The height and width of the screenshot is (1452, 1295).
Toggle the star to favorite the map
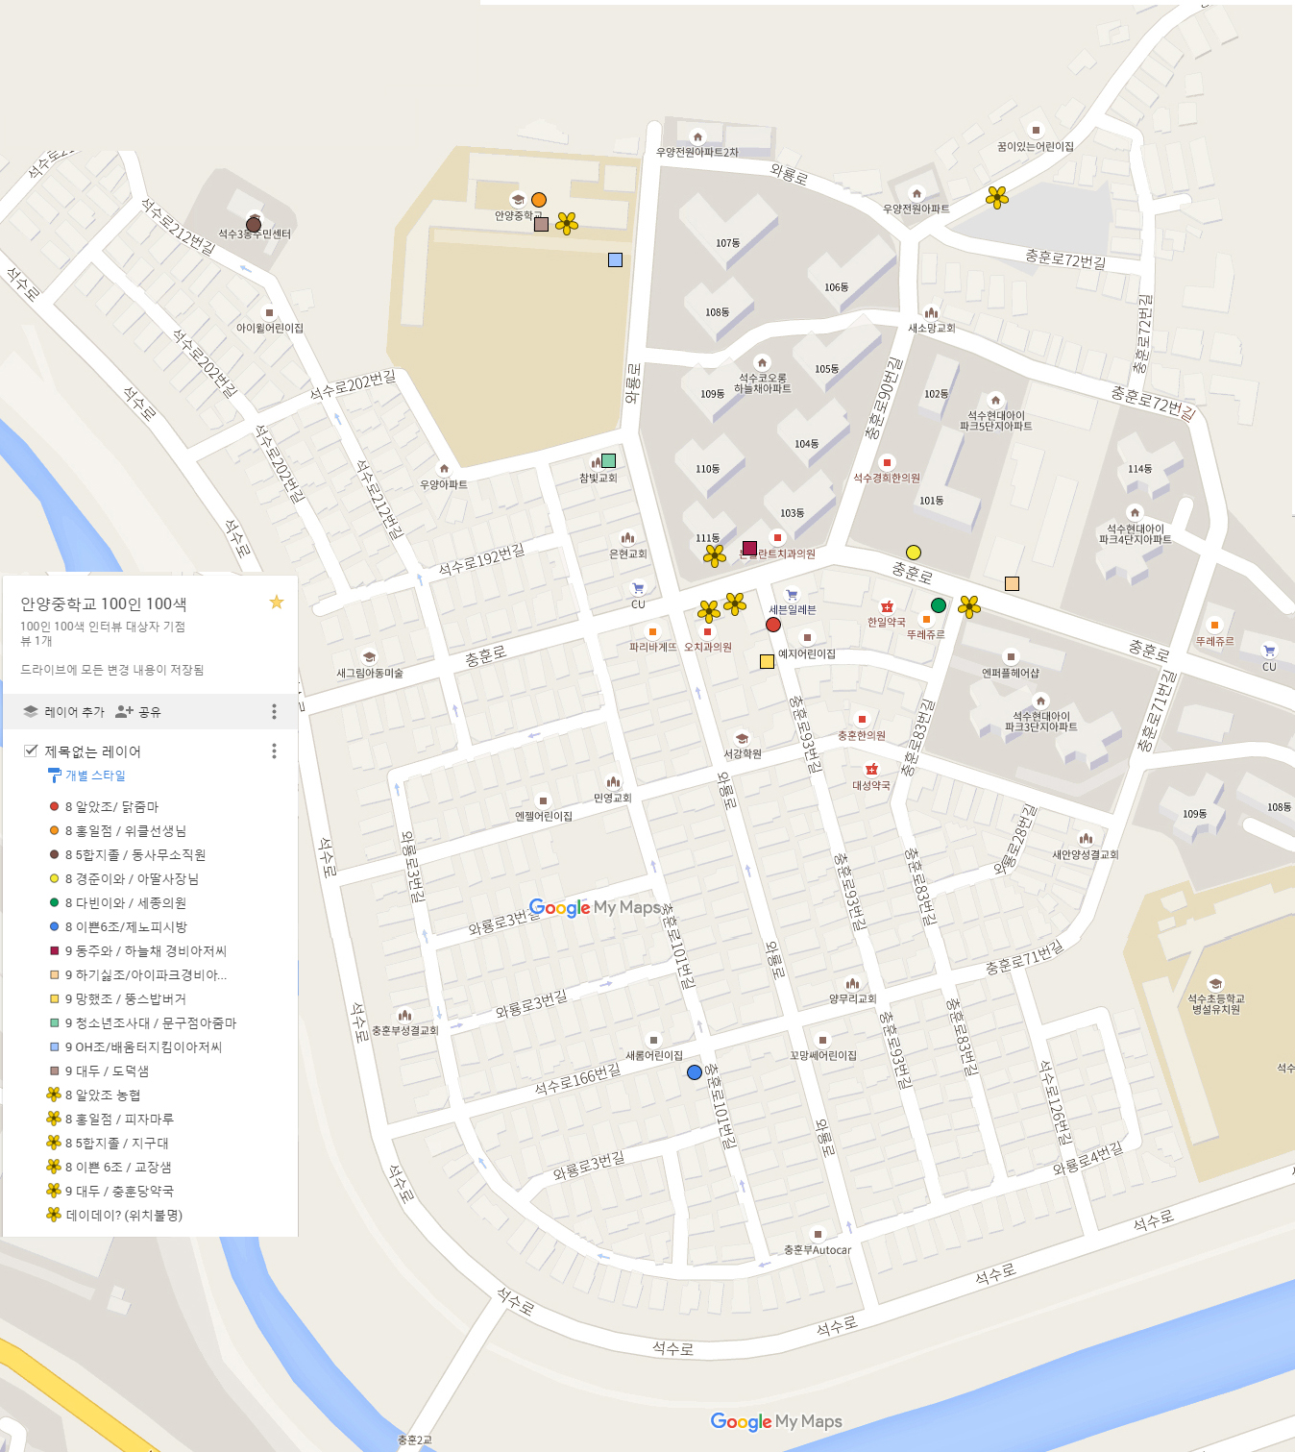(x=278, y=603)
